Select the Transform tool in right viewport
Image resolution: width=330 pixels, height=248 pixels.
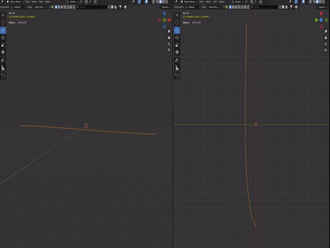pyautogui.click(x=177, y=52)
